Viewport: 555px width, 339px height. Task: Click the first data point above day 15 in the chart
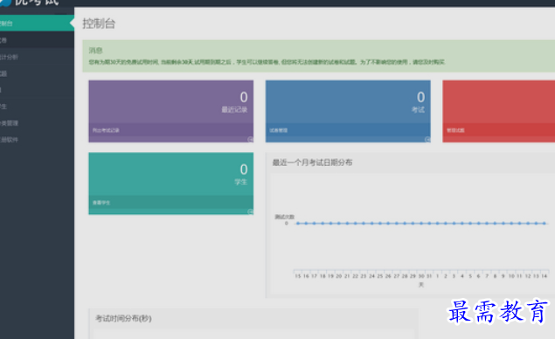[298, 224]
